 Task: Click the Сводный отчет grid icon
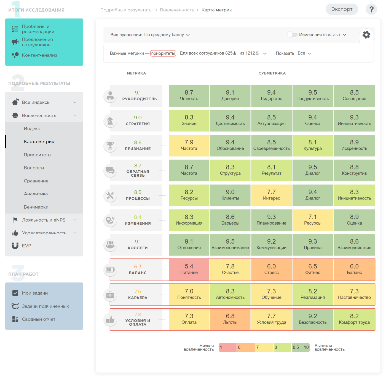(15, 319)
